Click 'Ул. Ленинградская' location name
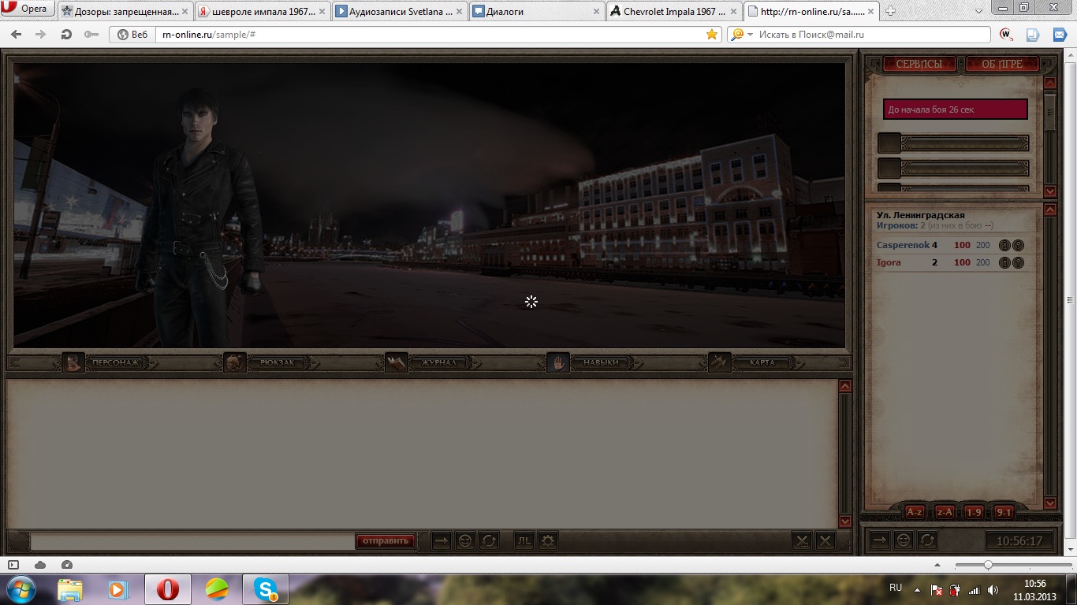 click(x=921, y=215)
